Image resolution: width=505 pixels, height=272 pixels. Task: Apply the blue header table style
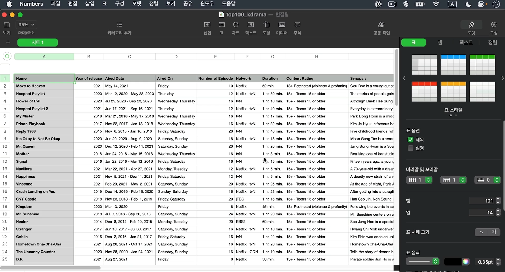coord(453,65)
